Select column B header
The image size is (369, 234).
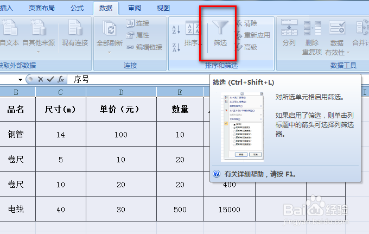click(x=18, y=92)
